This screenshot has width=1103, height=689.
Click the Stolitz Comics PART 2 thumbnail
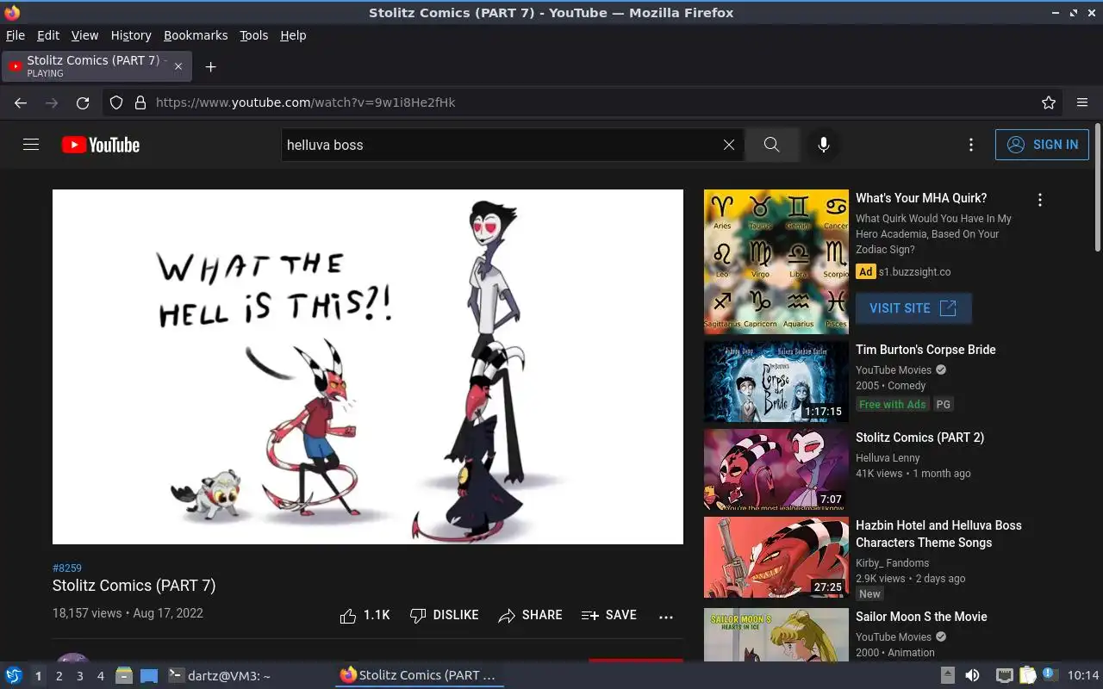(x=776, y=469)
